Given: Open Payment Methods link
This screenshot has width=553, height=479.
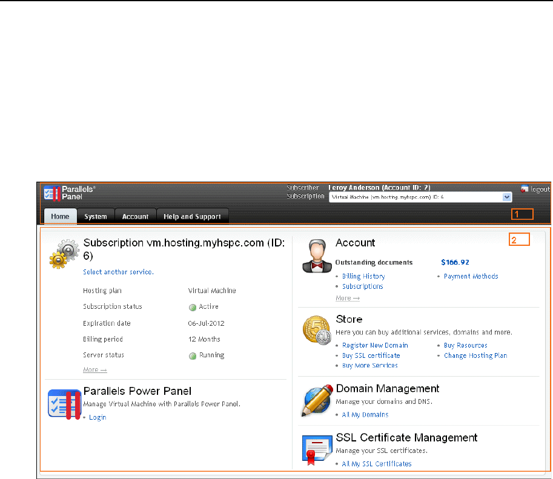Looking at the screenshot, I should click(471, 276).
